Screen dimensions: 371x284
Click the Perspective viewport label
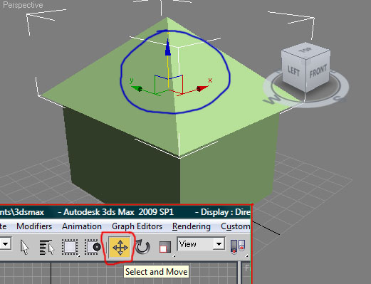(23, 5)
